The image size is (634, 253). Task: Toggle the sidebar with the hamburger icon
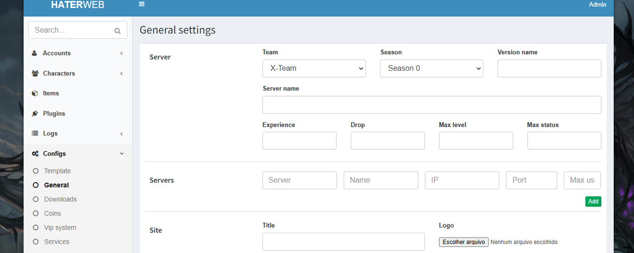click(x=142, y=4)
